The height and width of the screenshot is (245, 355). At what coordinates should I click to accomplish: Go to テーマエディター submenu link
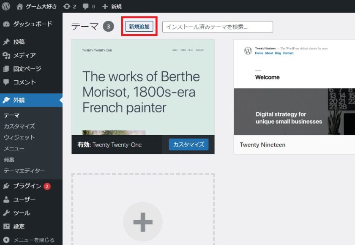pyautogui.click(x=24, y=171)
